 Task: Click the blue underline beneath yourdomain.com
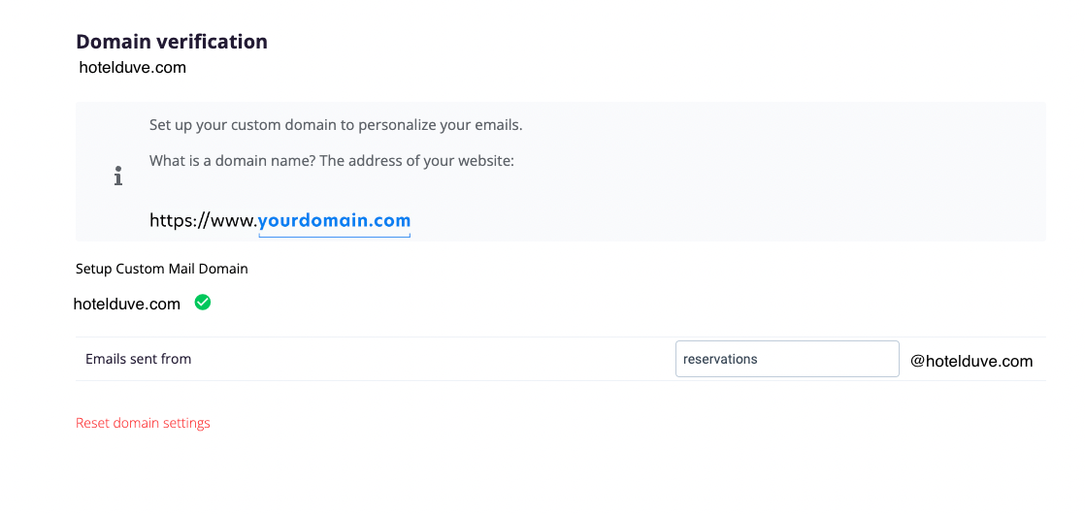334,236
